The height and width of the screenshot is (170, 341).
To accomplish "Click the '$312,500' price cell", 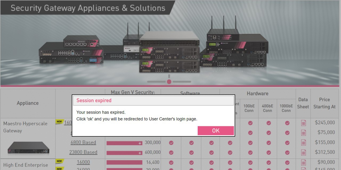I will [325, 152].
